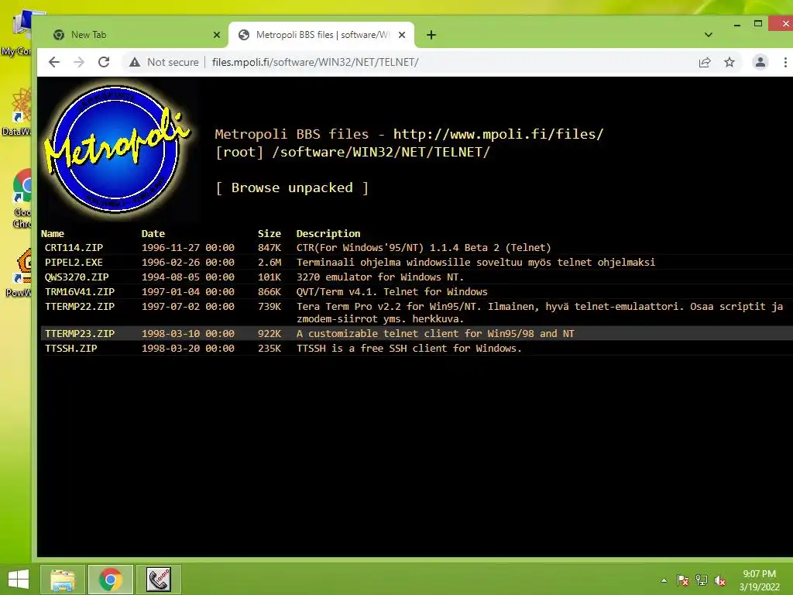Click the network tray icon
Image resolution: width=793 pixels, height=595 pixels.
coord(702,580)
